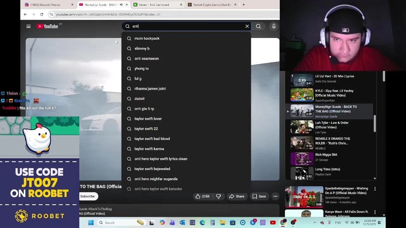Select 'taylor swift lover' suggestion

[186, 119]
